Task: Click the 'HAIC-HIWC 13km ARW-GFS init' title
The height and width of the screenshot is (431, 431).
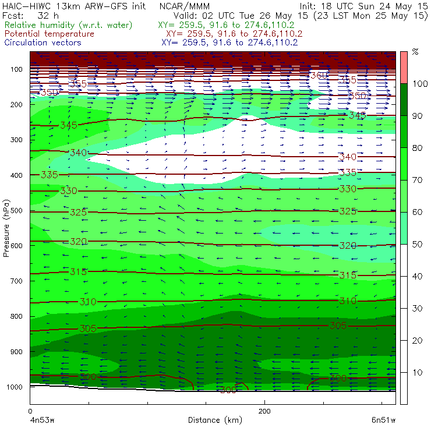Action: point(74,6)
